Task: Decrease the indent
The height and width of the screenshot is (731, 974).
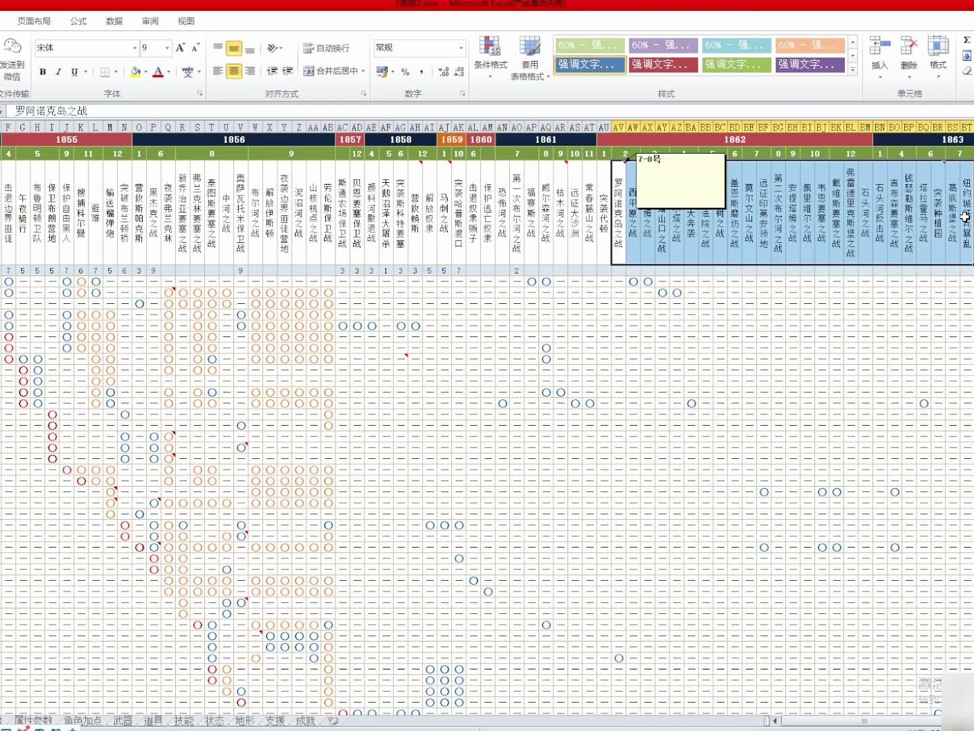Action: [272, 71]
